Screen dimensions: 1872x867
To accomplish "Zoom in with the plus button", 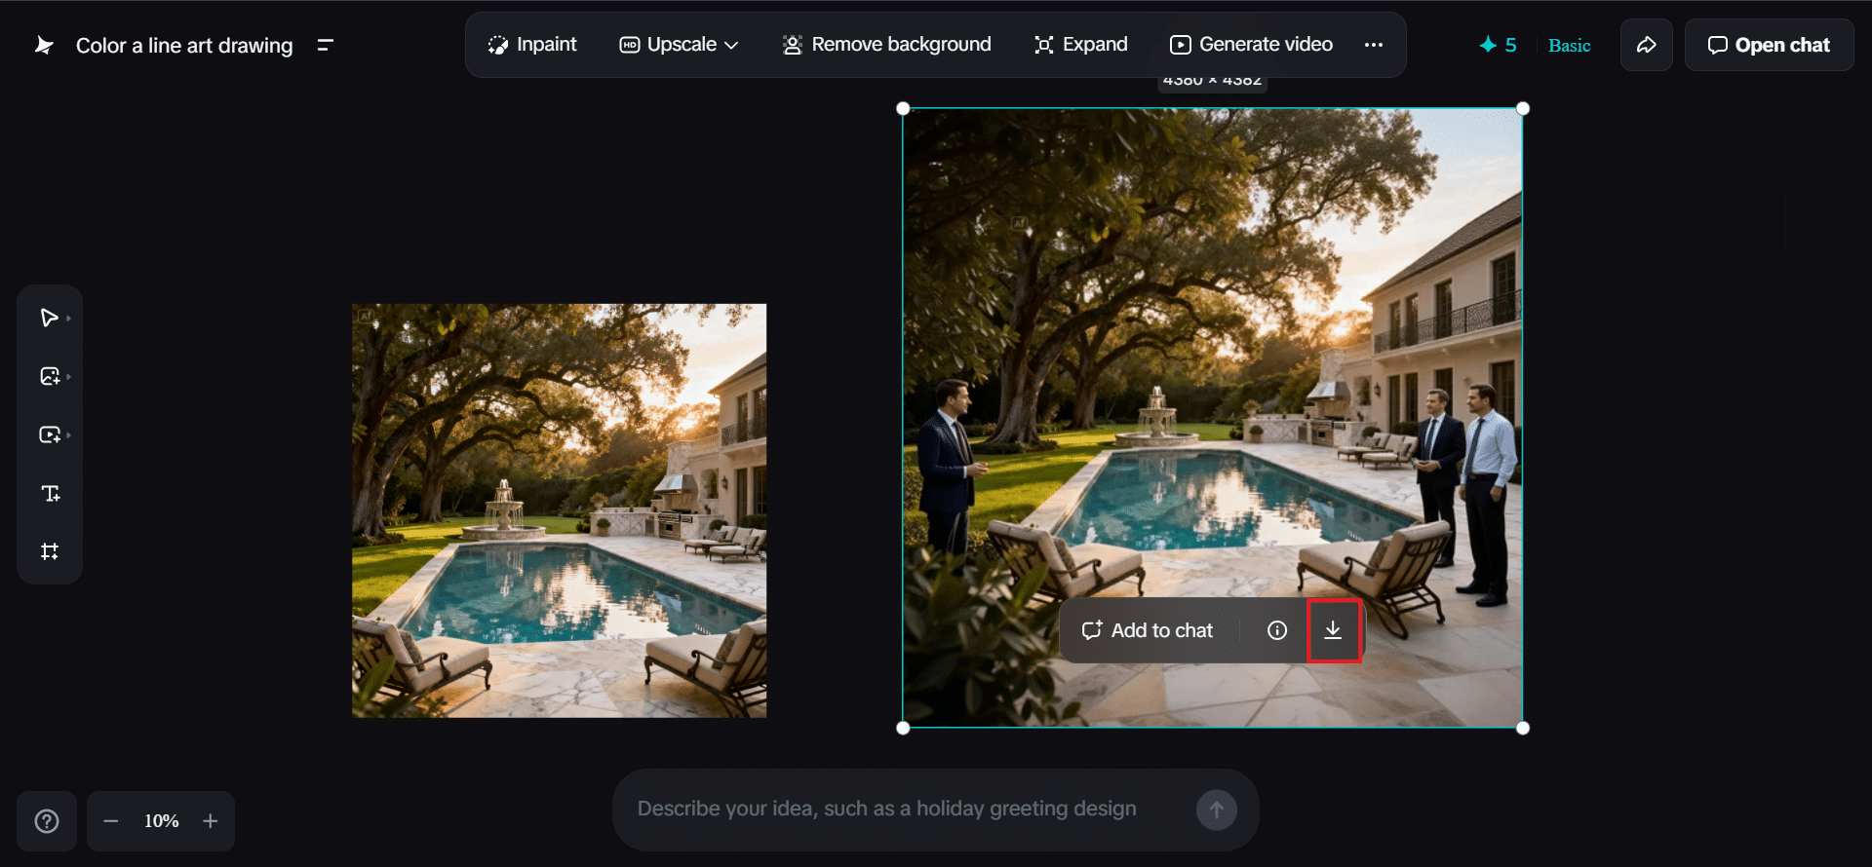I will tap(211, 821).
